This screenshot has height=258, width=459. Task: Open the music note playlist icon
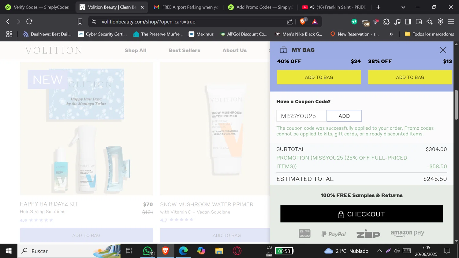point(397,22)
